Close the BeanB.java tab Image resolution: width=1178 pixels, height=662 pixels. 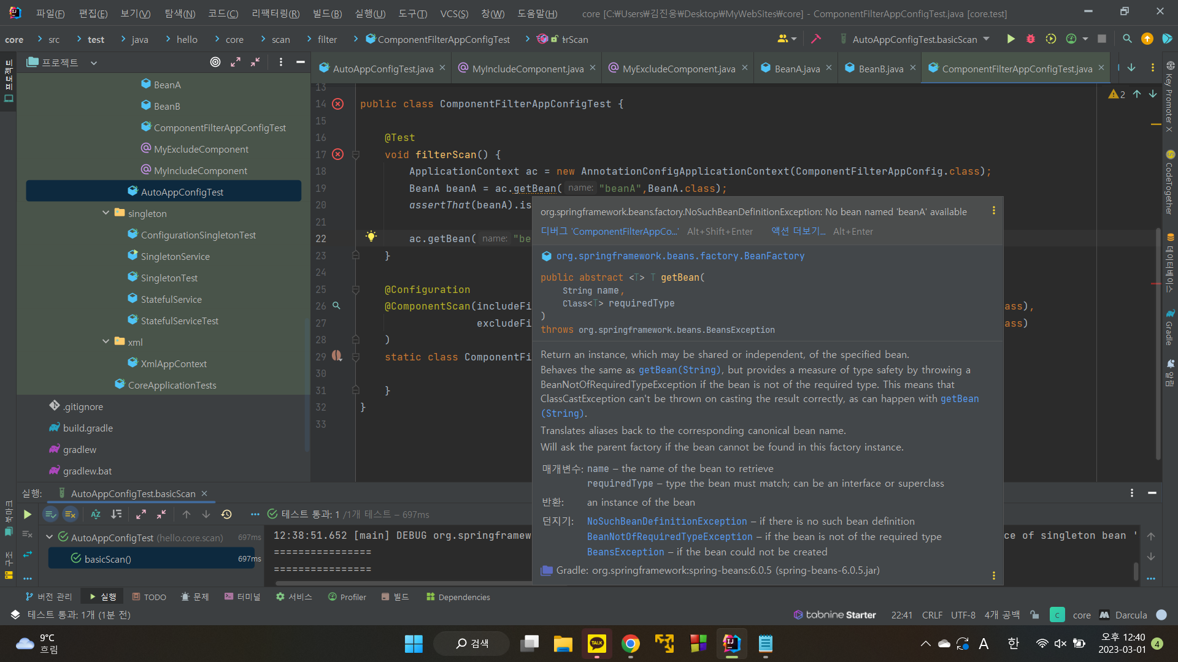tap(913, 68)
